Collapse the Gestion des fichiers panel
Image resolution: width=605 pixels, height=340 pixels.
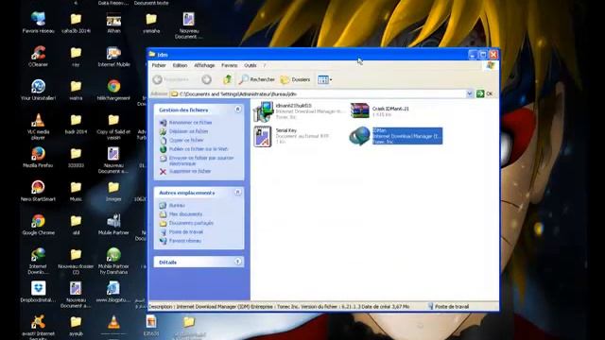[x=237, y=110]
